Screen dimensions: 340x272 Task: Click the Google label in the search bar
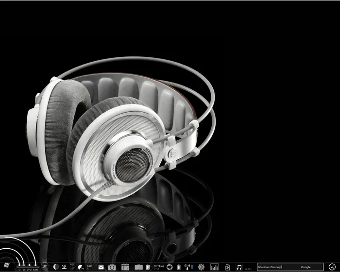(306, 267)
